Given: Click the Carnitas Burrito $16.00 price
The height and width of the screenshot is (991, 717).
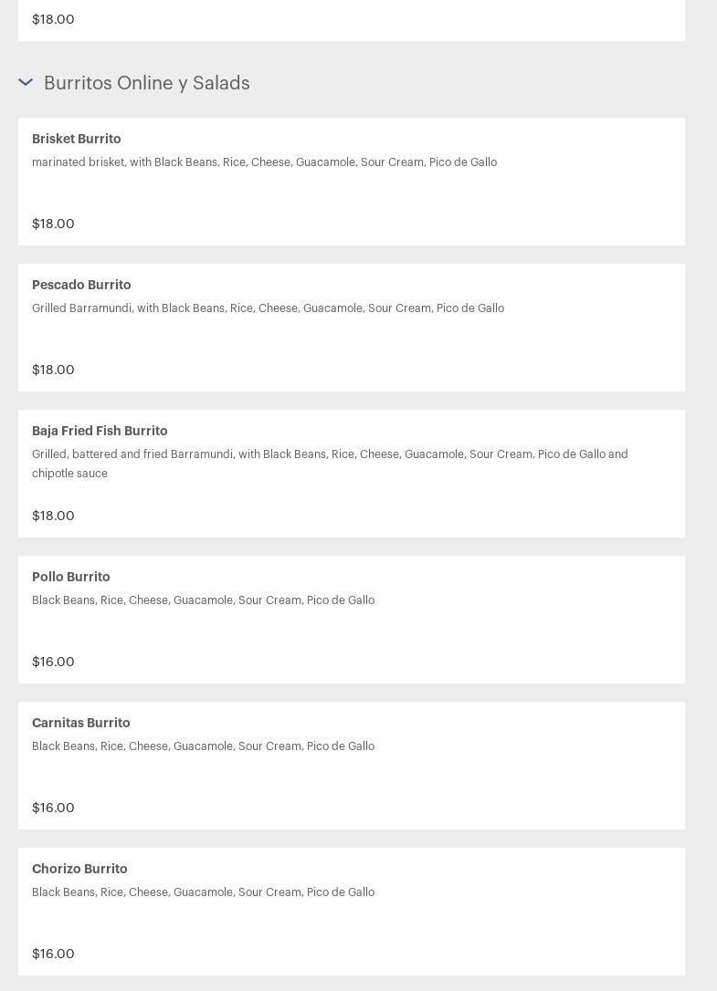Looking at the screenshot, I should point(53,808).
